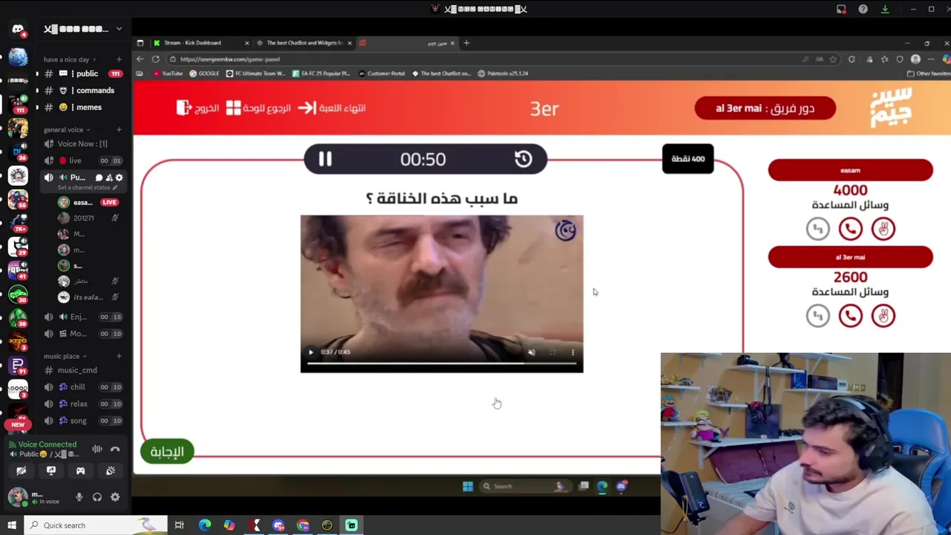Join the relax voice channel
951x535 pixels.
point(82,404)
